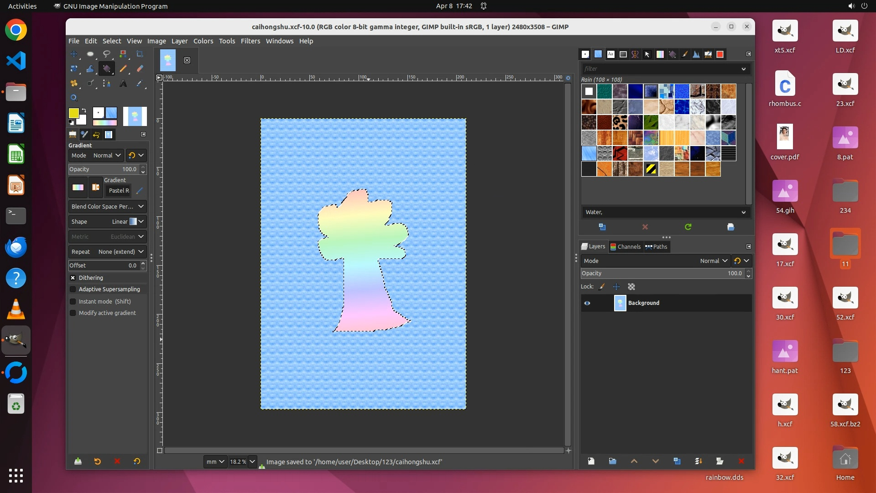The width and height of the screenshot is (876, 493).
Task: Open the mm units dropdown
Action: coord(215,462)
